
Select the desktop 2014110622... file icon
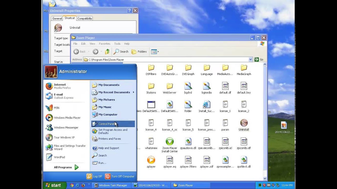point(284,128)
